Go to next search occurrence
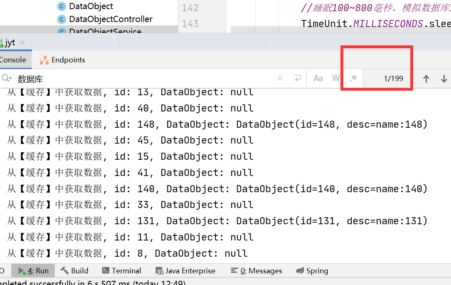Screen dimensions: 451x285 tap(444, 79)
